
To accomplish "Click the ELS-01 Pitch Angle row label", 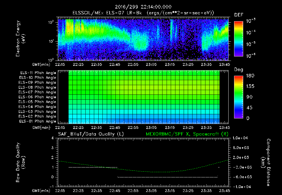I will pyautogui.click(x=38, y=121).
